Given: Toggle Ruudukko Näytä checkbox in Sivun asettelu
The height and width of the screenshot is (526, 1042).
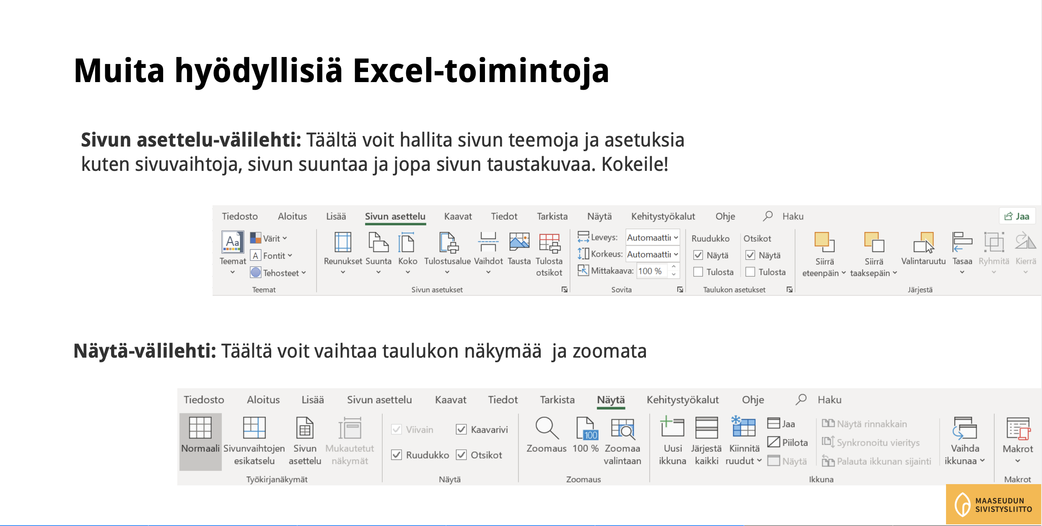Looking at the screenshot, I should 698,255.
